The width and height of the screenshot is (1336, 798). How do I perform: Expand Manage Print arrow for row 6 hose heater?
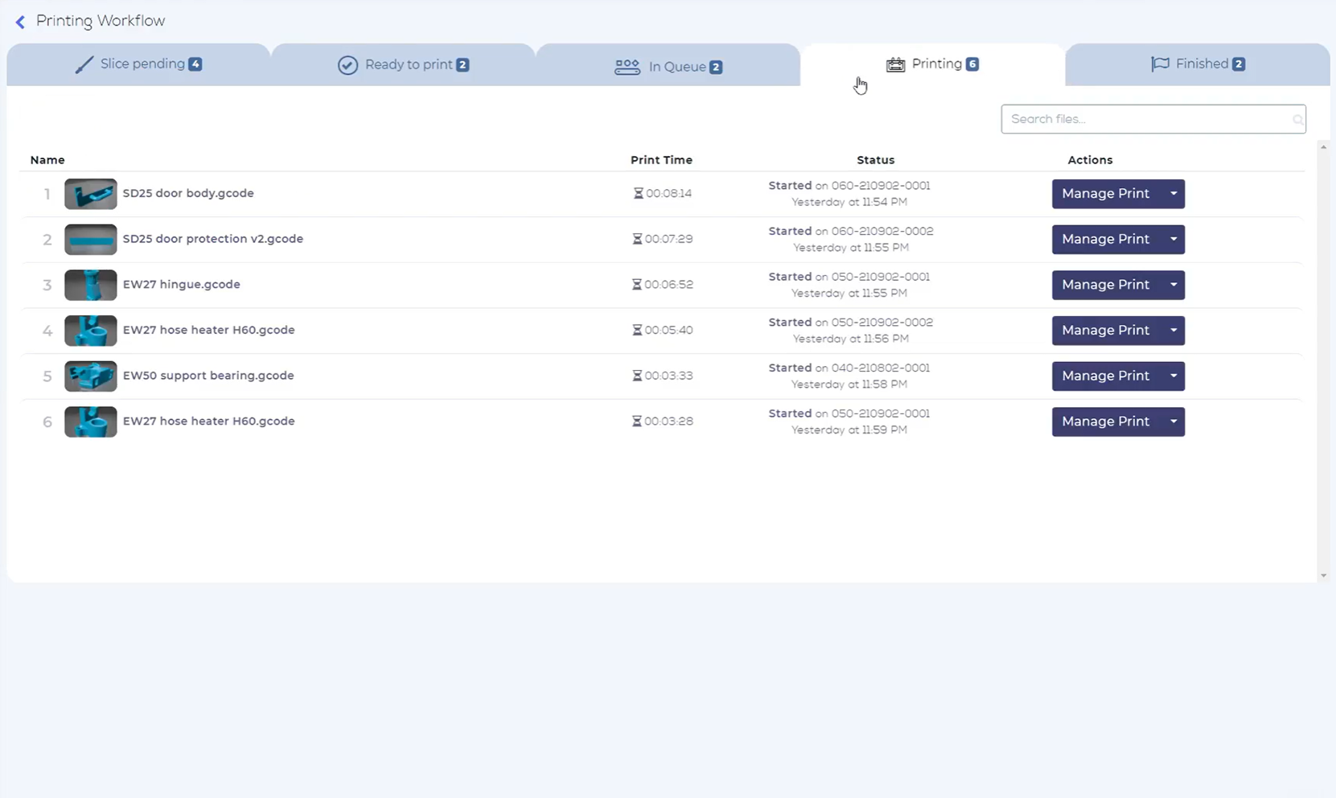pos(1174,422)
